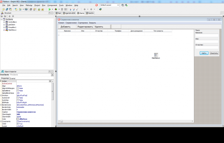Open the Object Inspector component selector dropdown
Screen dimensions: 224x143
click(x=52, y=75)
